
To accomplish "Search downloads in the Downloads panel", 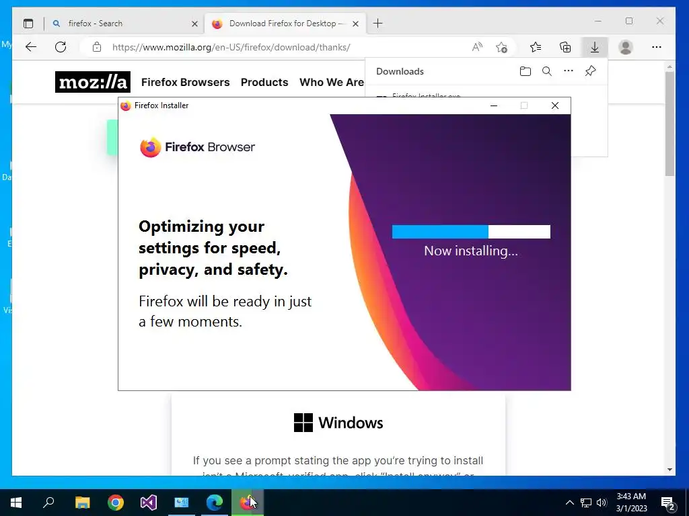I will [546, 71].
